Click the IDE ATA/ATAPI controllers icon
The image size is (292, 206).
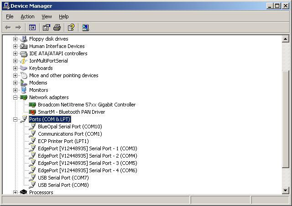24,54
